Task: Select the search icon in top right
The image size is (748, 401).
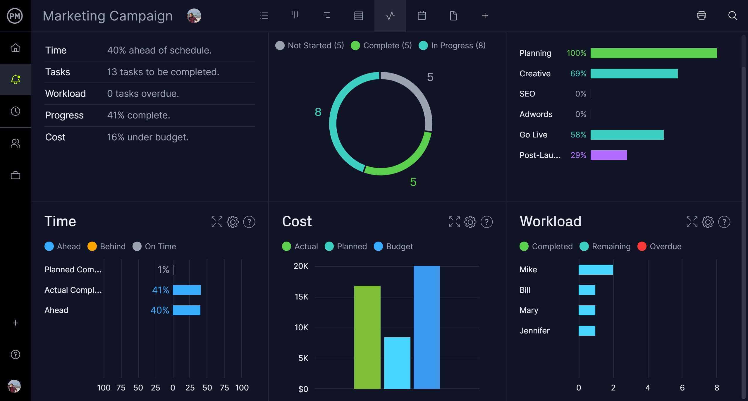Action: pos(733,16)
